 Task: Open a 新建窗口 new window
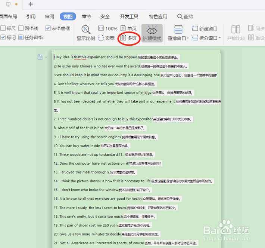pyautogui.click(x=205, y=28)
